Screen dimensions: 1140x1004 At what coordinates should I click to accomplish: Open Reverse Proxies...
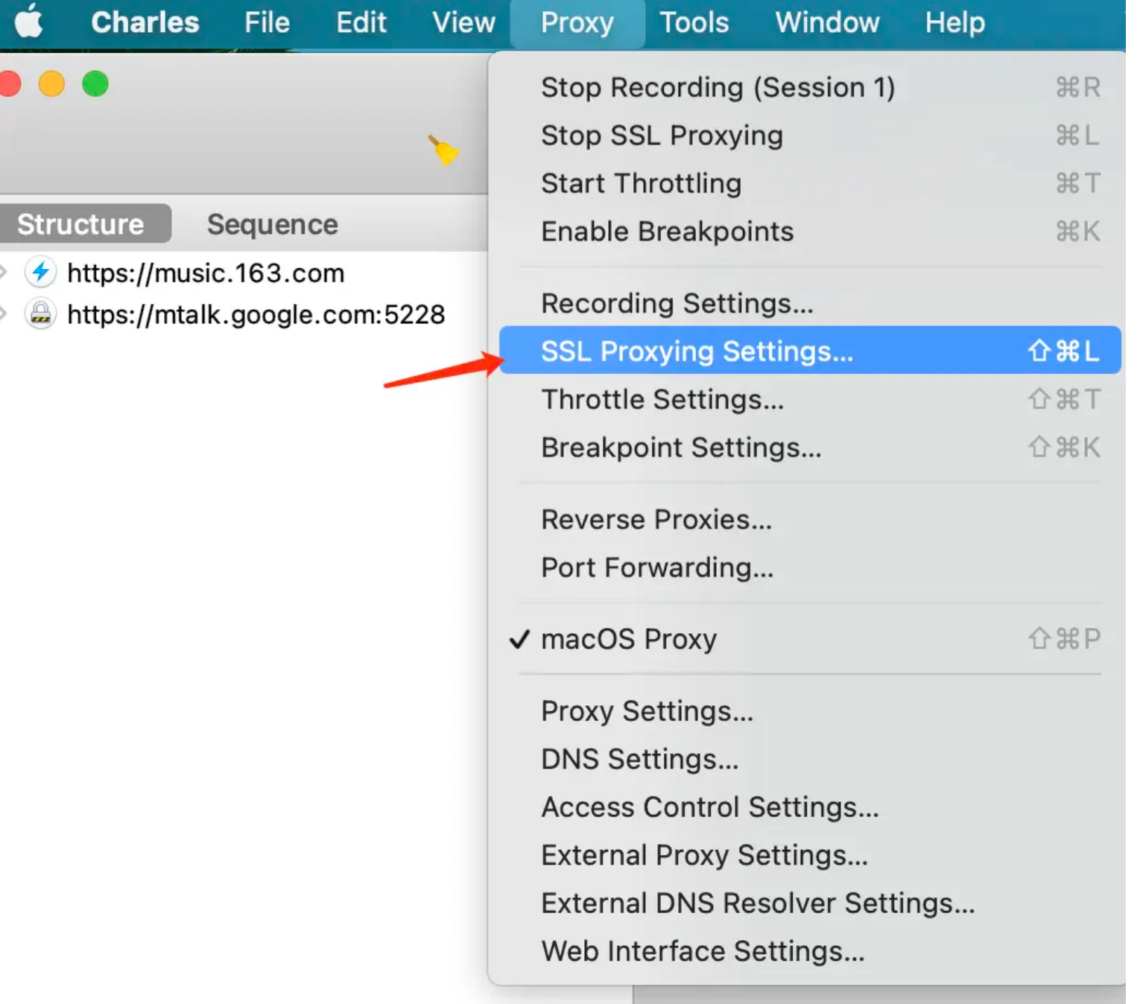pyautogui.click(x=810, y=519)
